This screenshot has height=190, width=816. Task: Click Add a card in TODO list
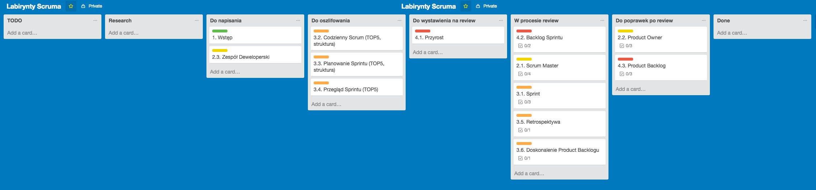click(22, 33)
